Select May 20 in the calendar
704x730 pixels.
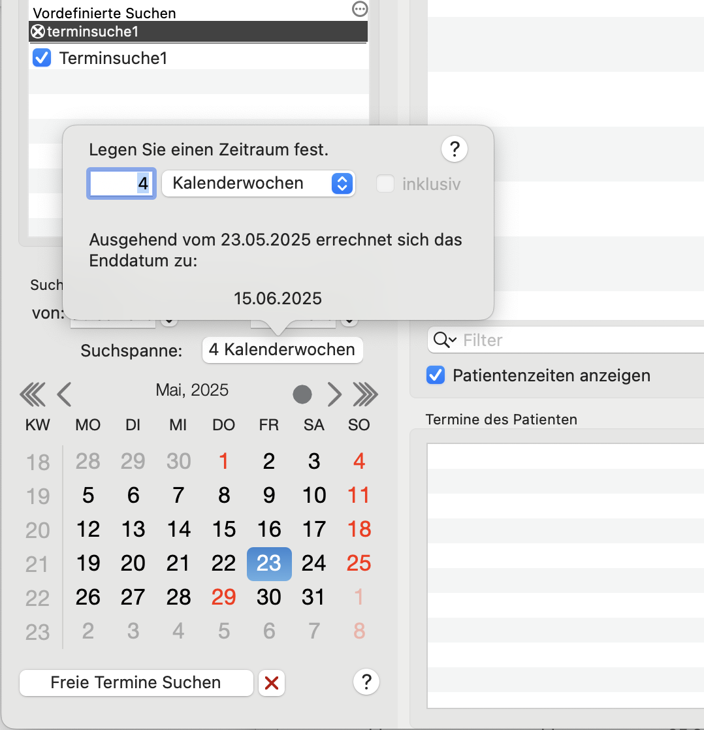pos(133,563)
